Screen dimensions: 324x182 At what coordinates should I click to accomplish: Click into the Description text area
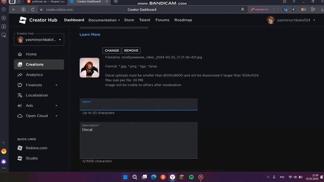[138, 141]
